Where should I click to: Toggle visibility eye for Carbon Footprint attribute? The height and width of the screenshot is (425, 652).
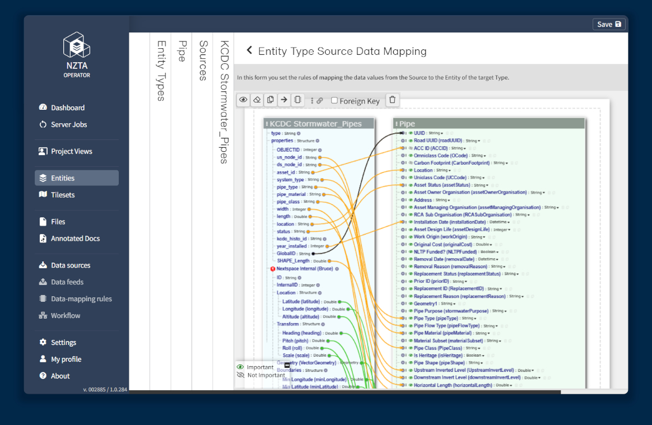point(411,163)
